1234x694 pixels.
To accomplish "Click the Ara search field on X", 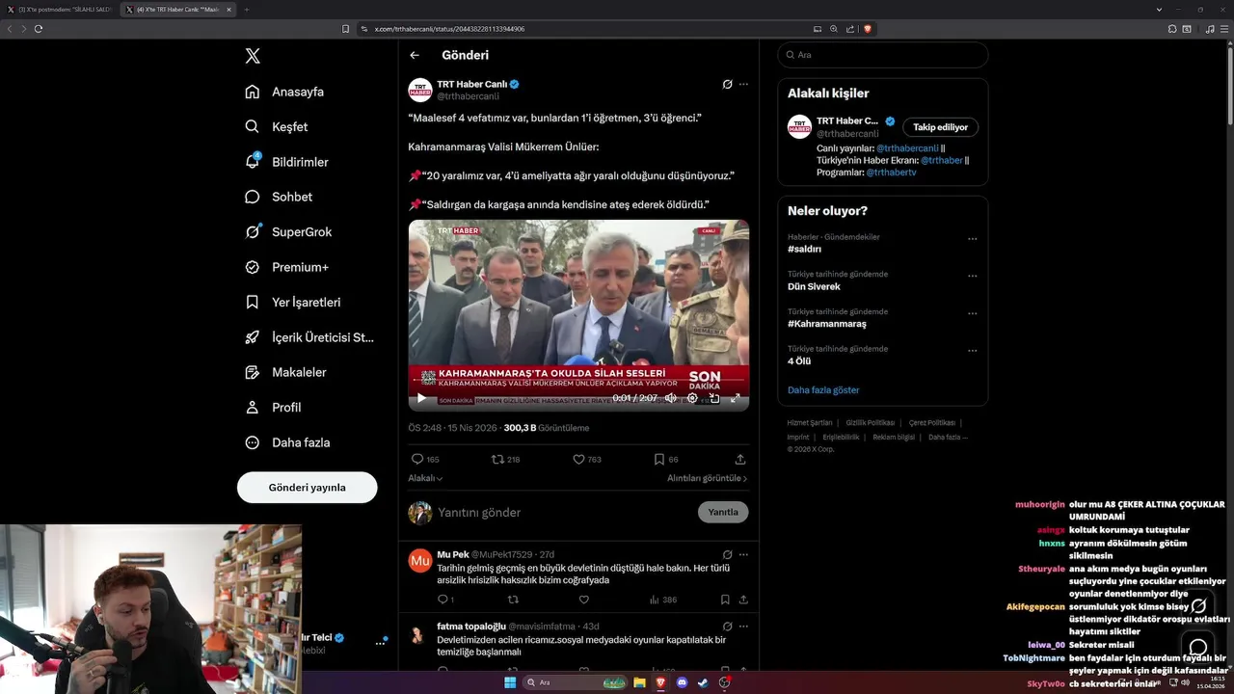I will (883, 55).
